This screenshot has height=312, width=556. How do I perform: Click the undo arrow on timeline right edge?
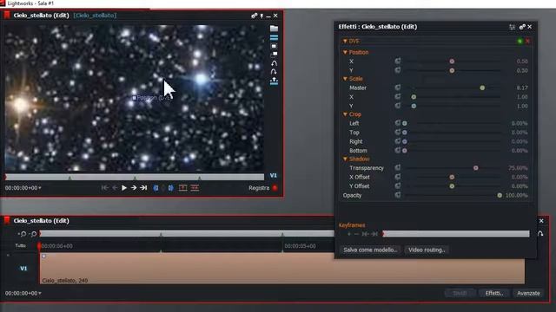pyautogui.click(x=540, y=234)
